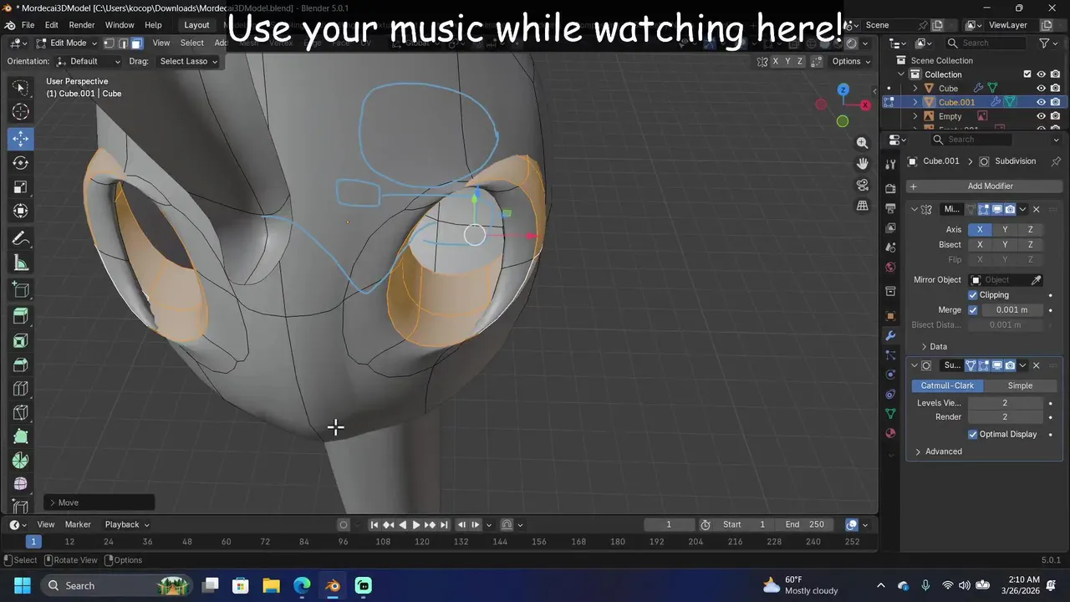This screenshot has height=602, width=1070.
Task: Select the Loop Cut tool
Action: tap(21, 389)
